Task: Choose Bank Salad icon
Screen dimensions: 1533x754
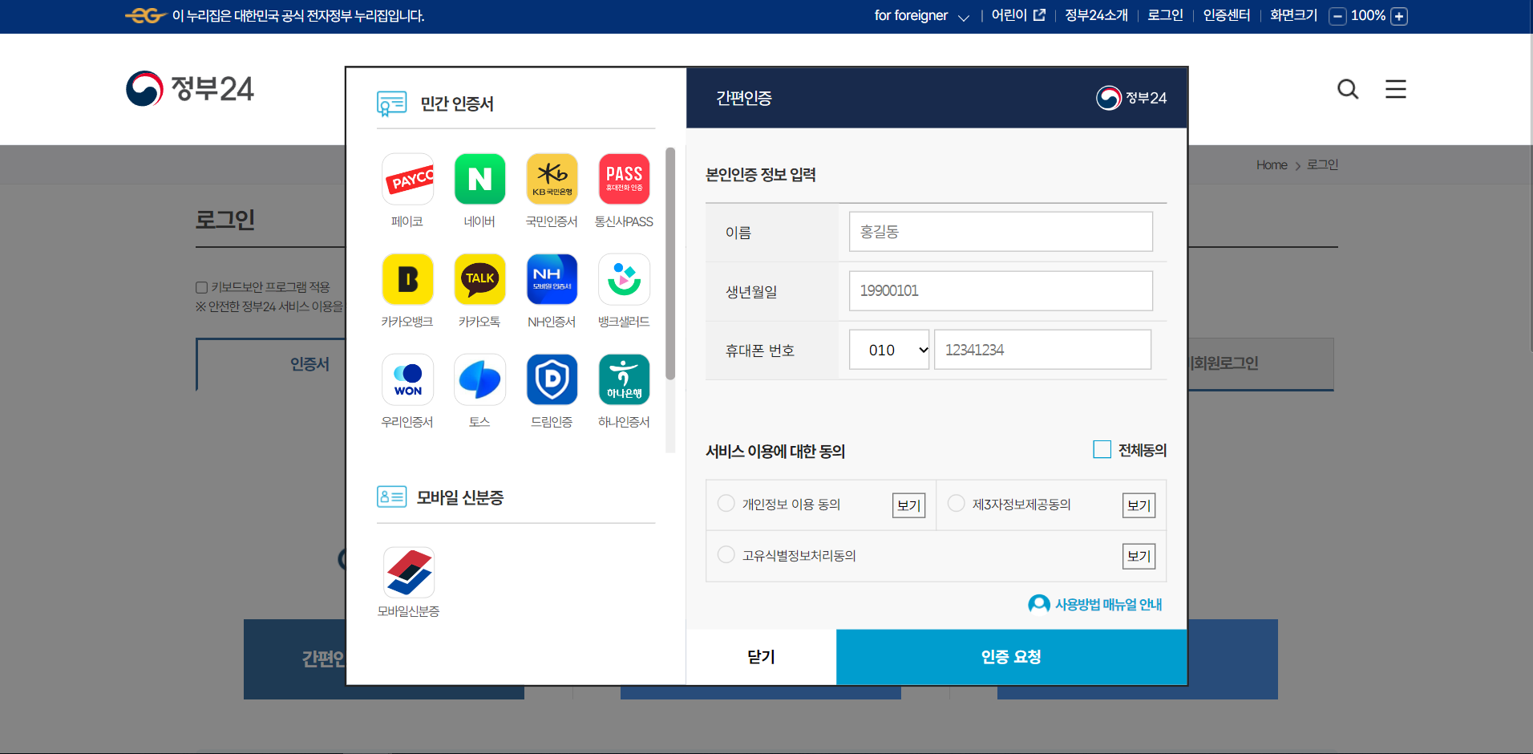Action: click(x=624, y=279)
